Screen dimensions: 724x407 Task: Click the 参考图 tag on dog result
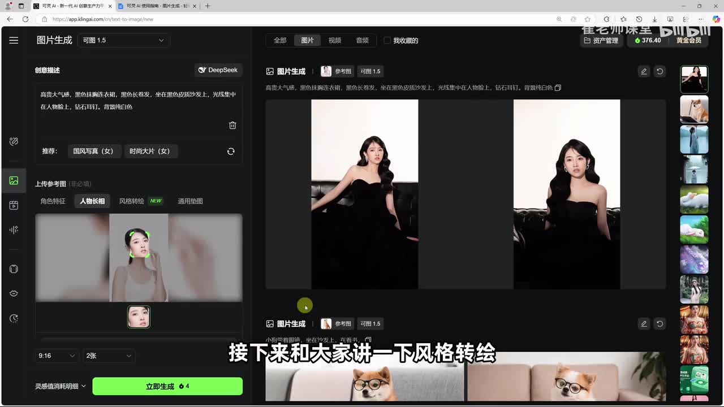coord(337,323)
